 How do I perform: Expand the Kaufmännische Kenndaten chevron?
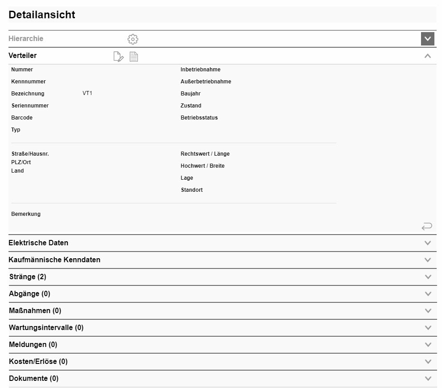click(428, 260)
